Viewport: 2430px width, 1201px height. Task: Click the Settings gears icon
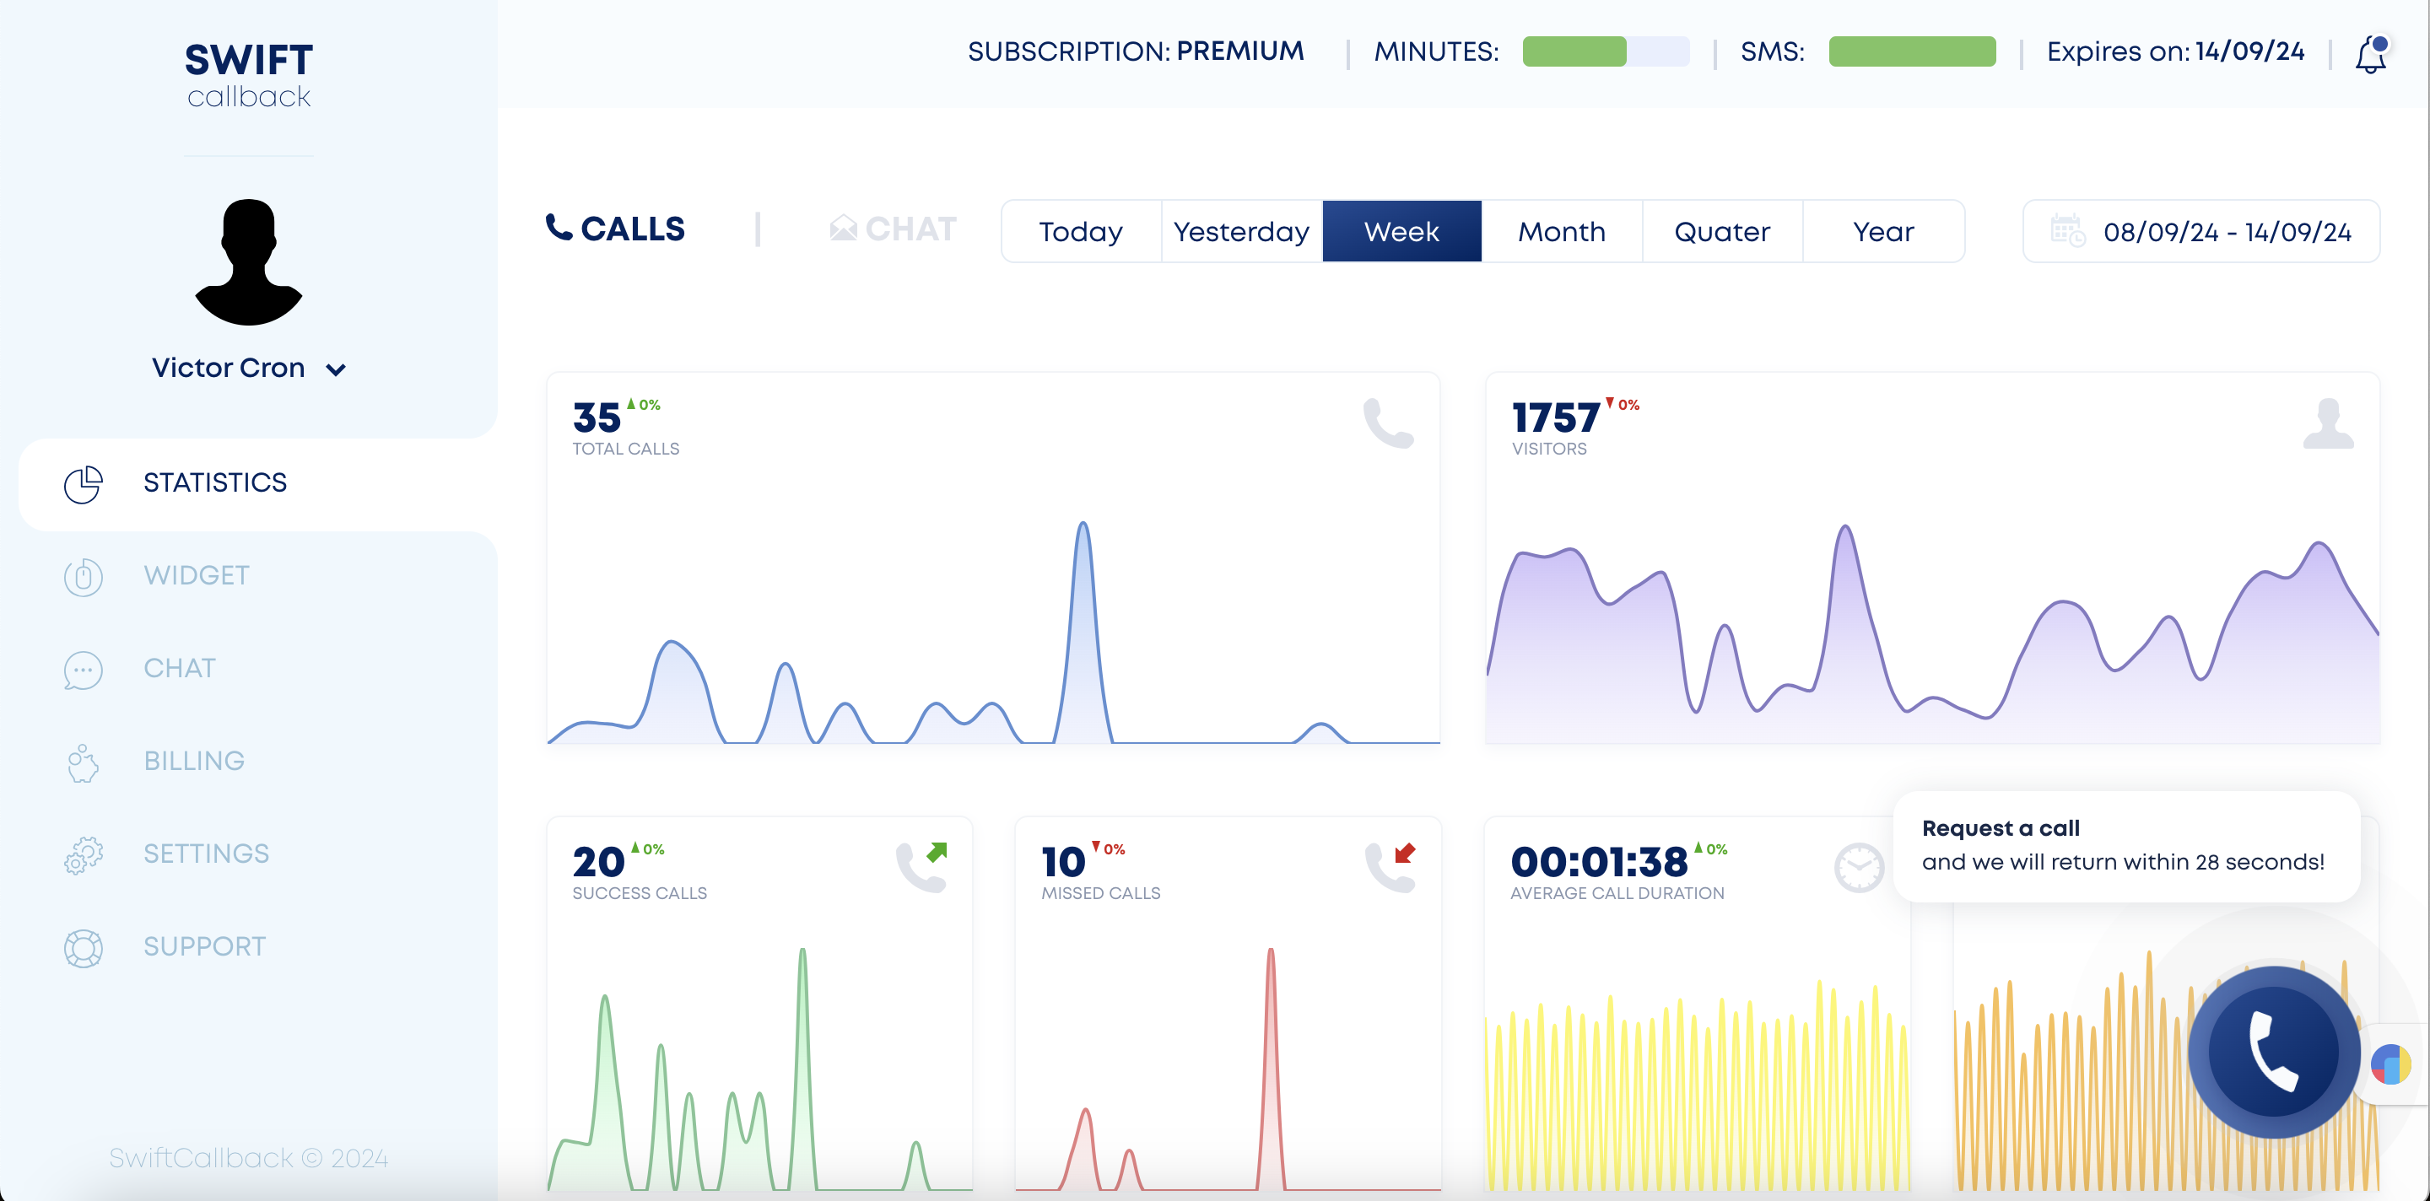[83, 855]
